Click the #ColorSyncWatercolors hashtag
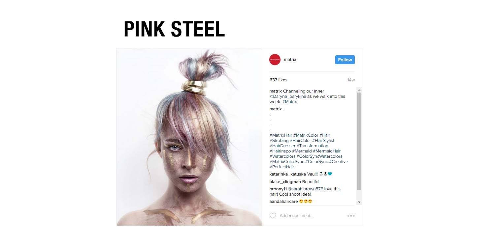495x247 pixels. 319,156
